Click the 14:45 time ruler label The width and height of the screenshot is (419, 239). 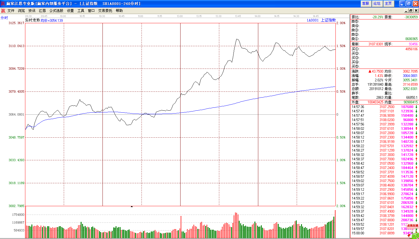tap(316, 16)
